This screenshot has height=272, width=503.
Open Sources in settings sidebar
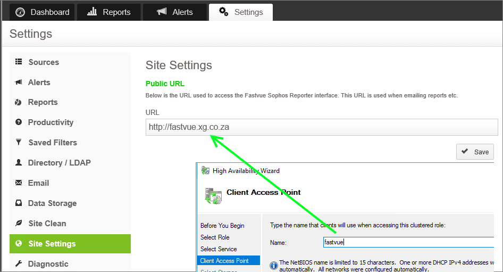[70, 62]
